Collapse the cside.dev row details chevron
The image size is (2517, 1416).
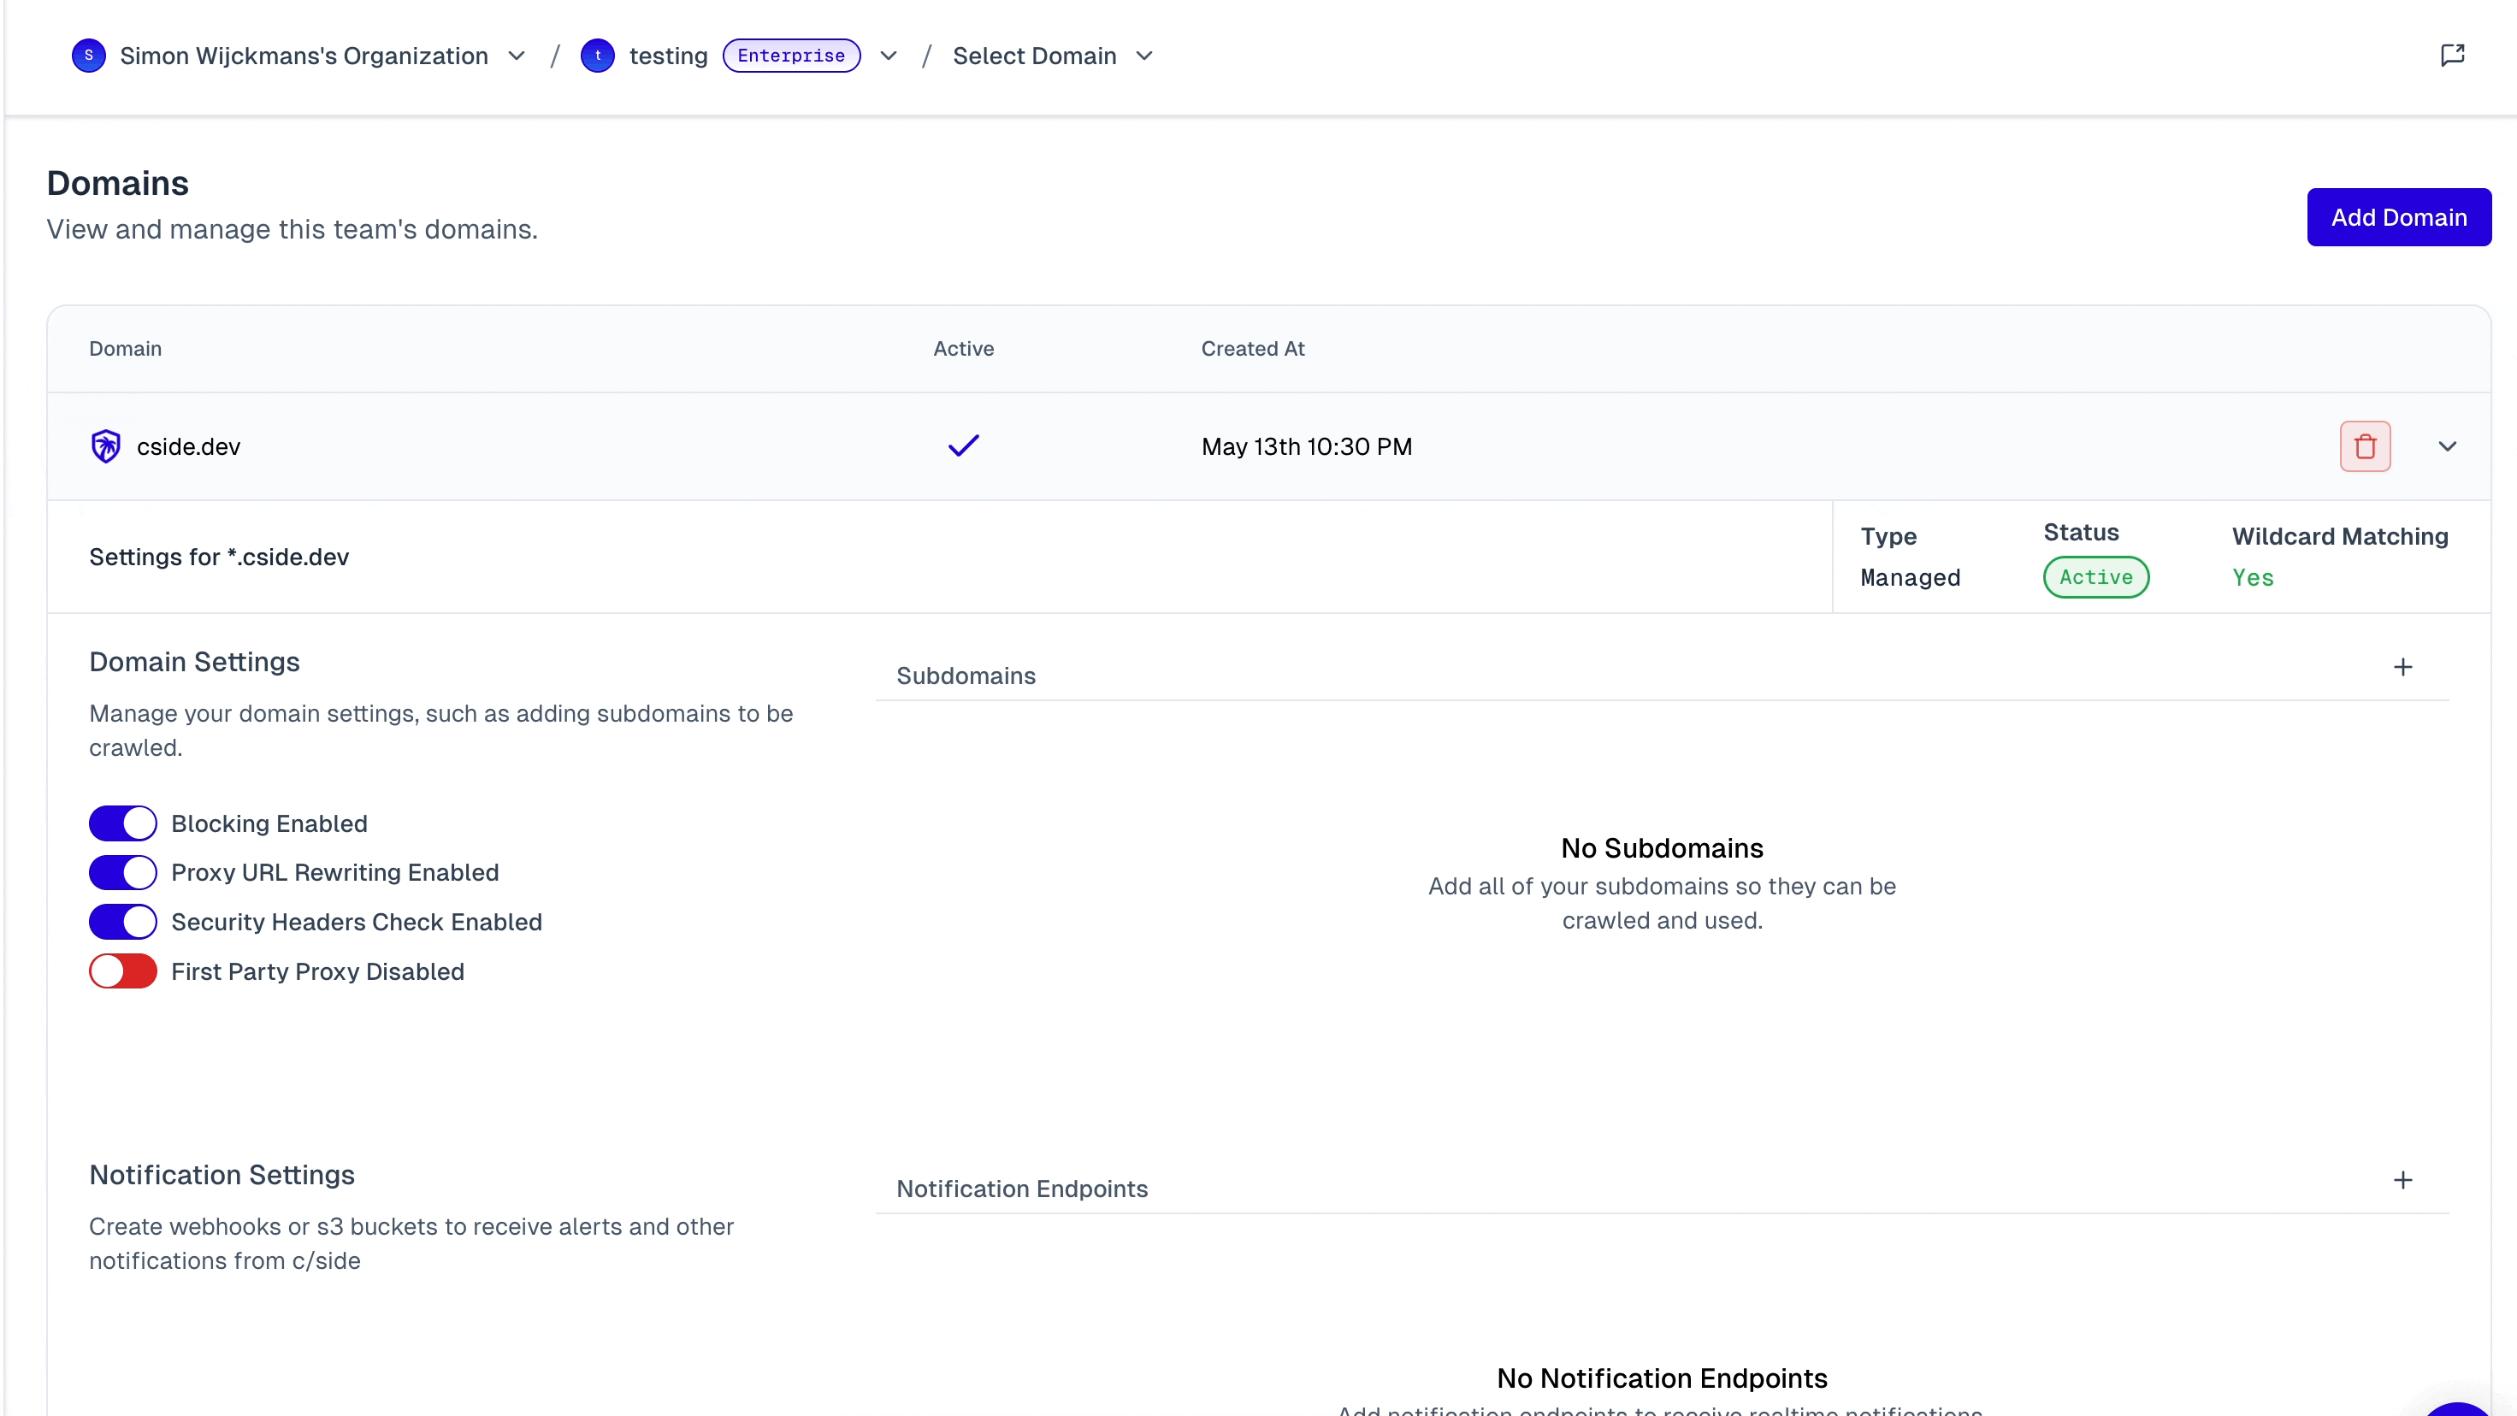[x=2448, y=445]
